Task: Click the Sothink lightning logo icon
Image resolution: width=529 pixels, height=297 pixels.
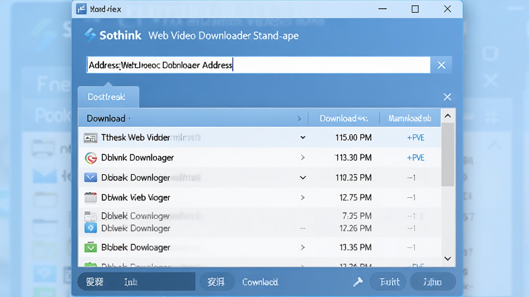Action: pos(90,35)
